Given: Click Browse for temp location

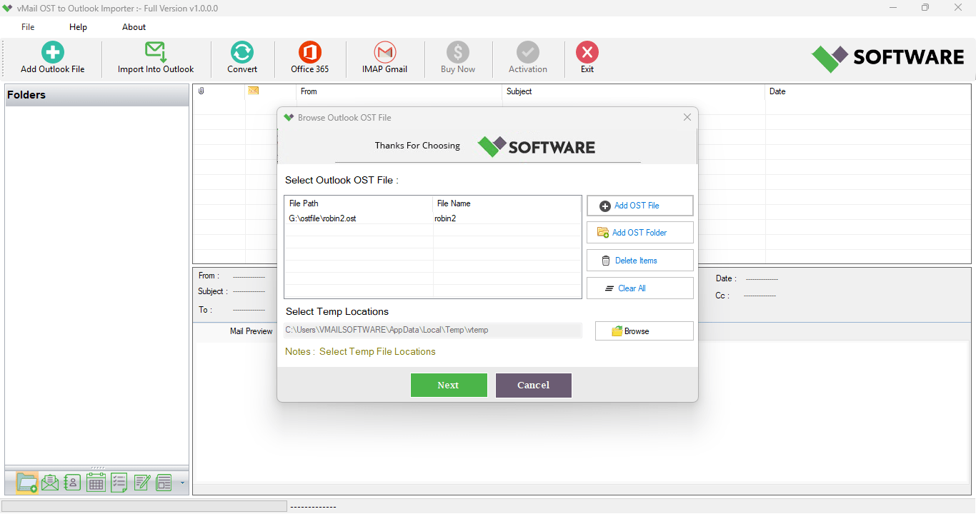Looking at the screenshot, I should (644, 331).
